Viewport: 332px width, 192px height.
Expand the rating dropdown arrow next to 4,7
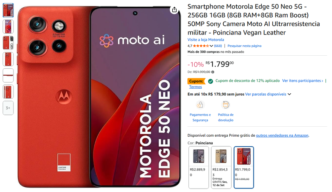tap(211, 46)
